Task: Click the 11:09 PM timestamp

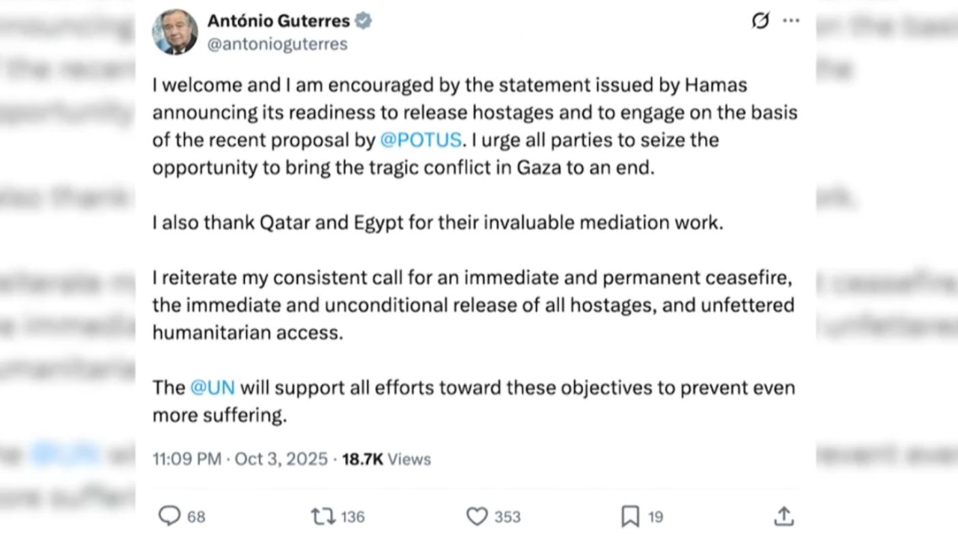Action: point(187,459)
